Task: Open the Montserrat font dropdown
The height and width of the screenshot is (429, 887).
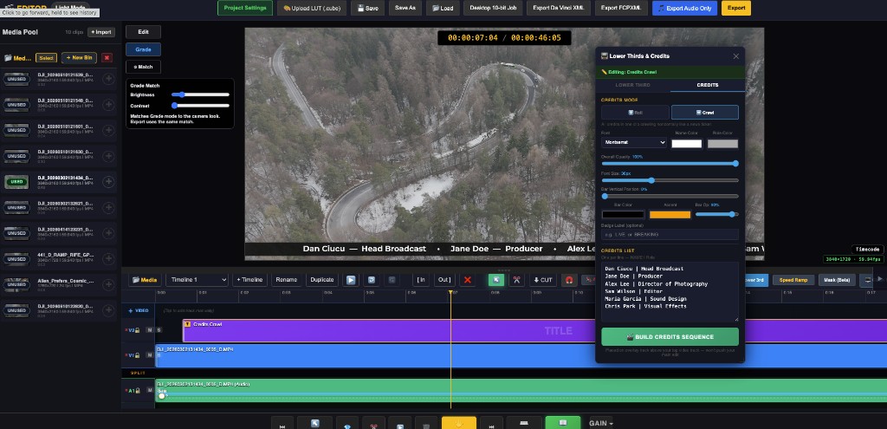Action: click(x=633, y=143)
